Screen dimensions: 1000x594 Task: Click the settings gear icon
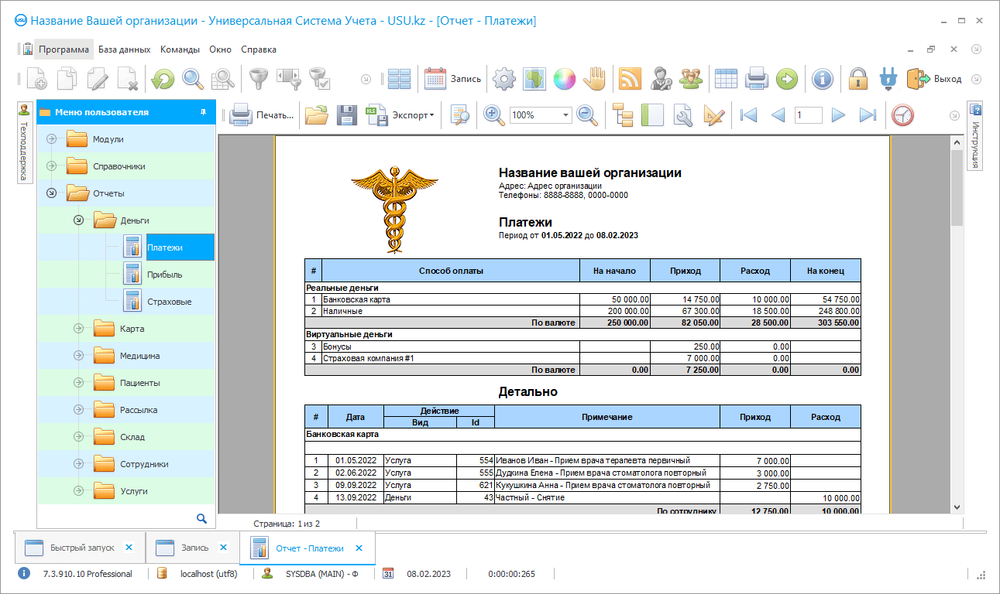[x=504, y=78]
